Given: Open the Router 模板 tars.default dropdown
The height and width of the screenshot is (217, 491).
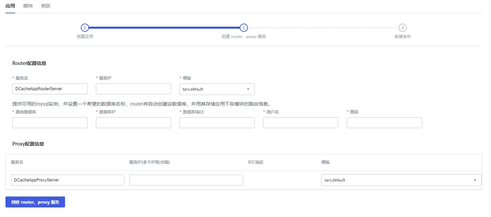Looking at the screenshot, I should click(x=217, y=89).
